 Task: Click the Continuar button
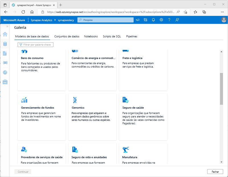coord(23,172)
